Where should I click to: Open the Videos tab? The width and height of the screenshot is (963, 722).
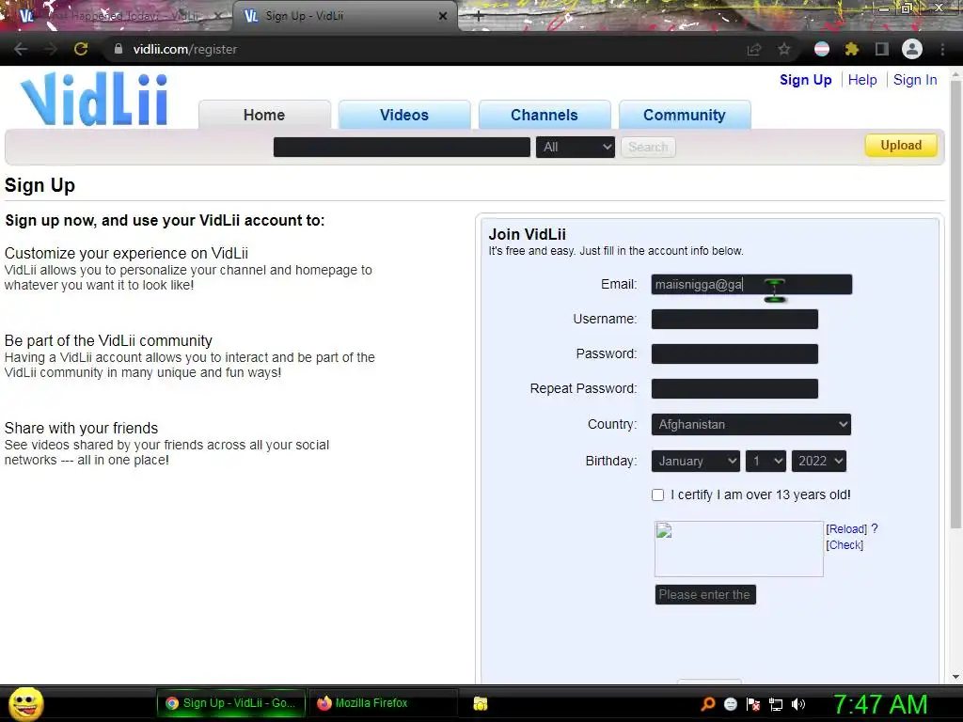(404, 115)
